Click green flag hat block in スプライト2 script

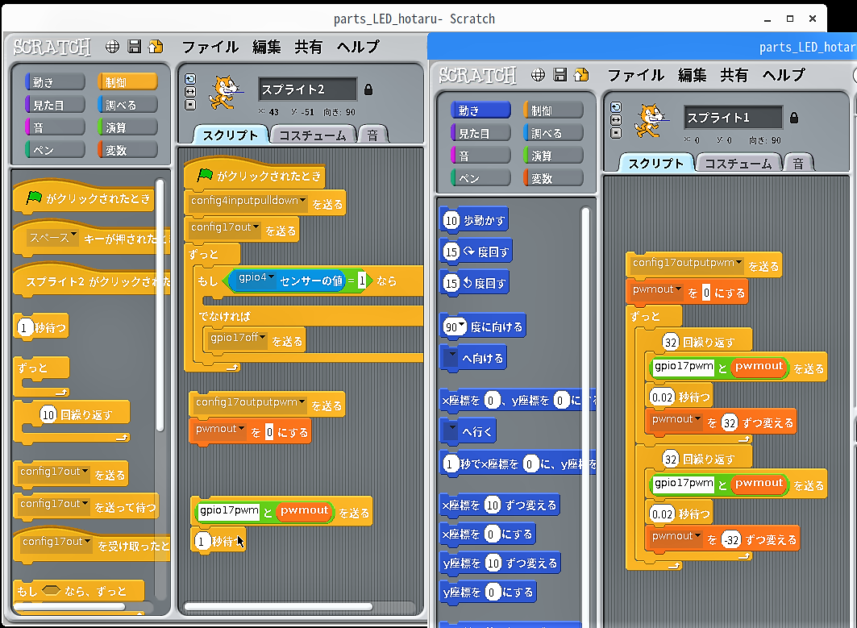[254, 175]
